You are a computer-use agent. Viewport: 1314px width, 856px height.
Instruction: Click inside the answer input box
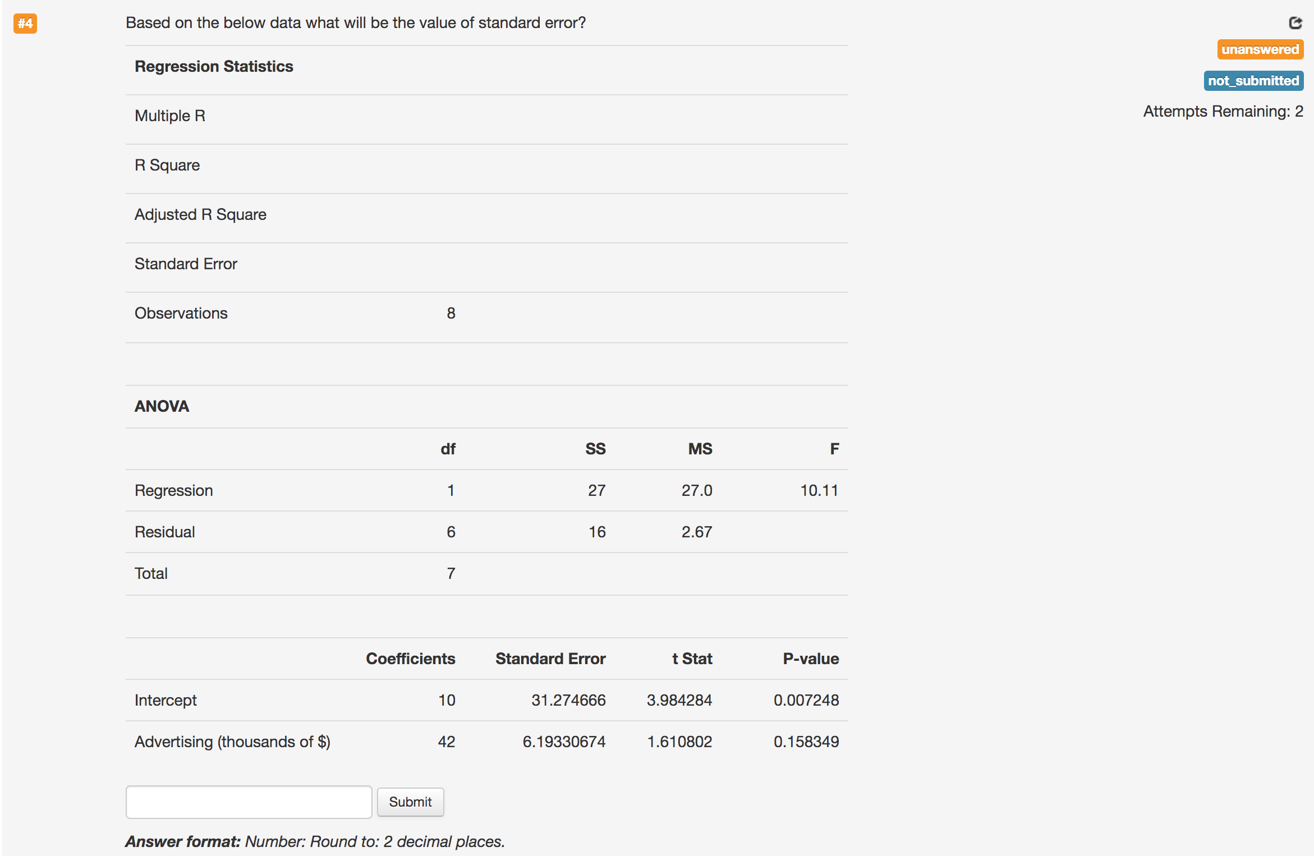coord(249,802)
